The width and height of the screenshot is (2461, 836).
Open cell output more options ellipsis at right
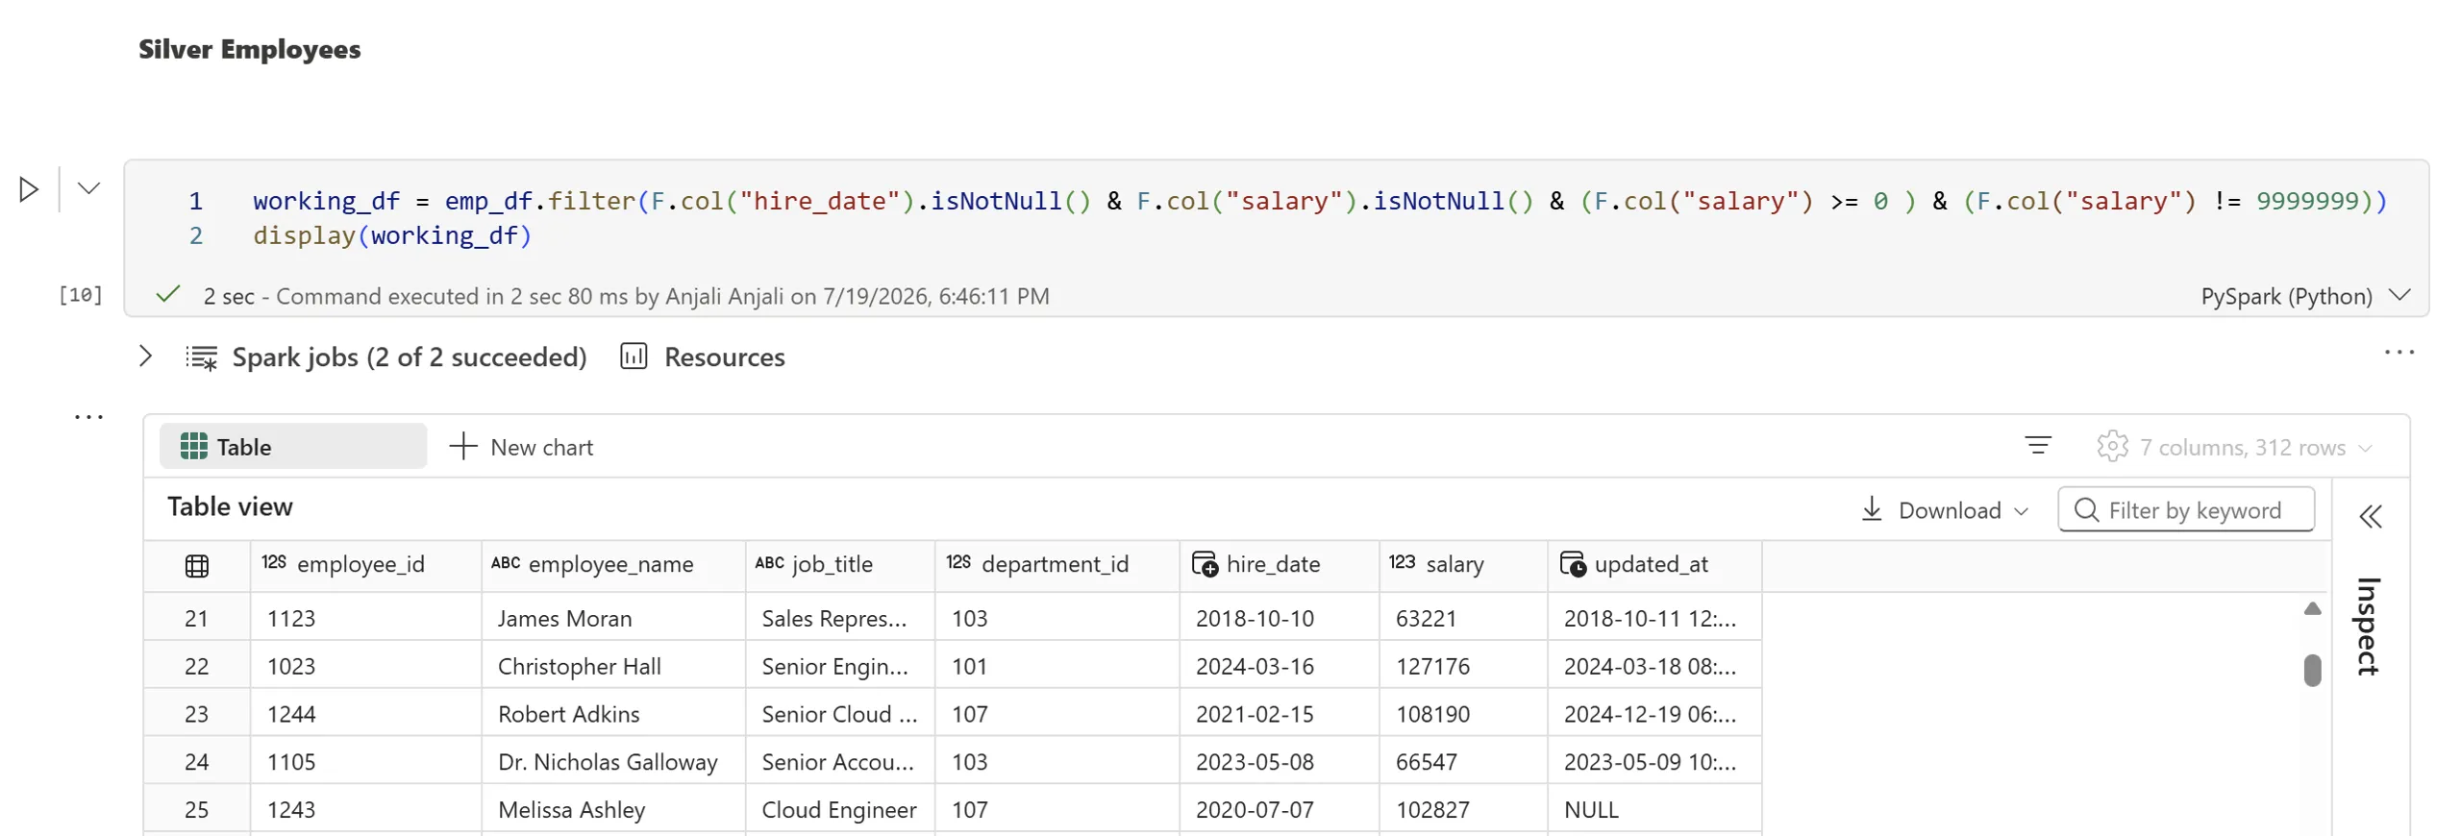click(2399, 353)
